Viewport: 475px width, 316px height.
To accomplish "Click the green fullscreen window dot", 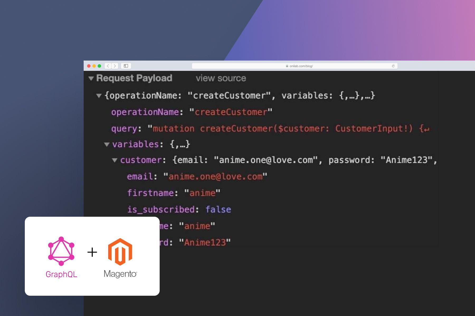I will (x=99, y=66).
